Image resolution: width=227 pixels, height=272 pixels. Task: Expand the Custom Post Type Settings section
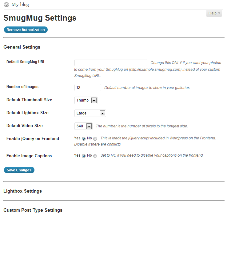click(x=33, y=210)
